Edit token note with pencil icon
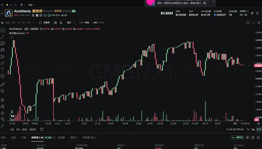 pyautogui.click(x=64, y=11)
